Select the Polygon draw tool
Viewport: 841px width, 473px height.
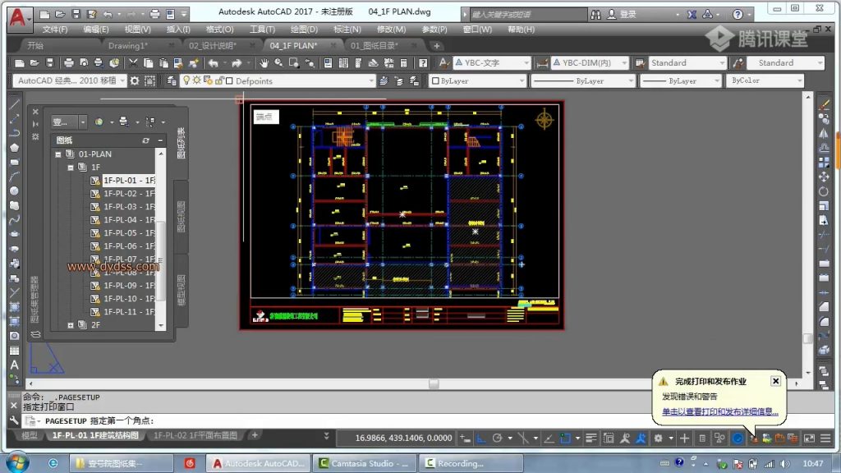(x=15, y=148)
